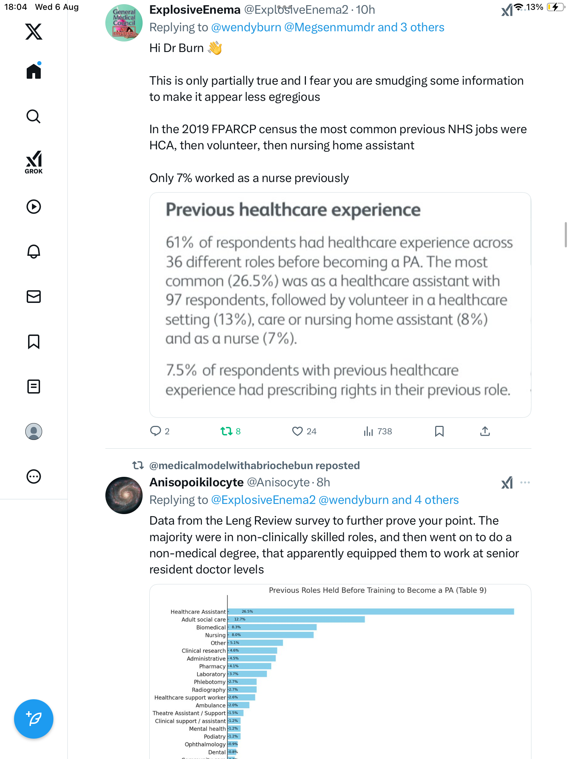Click the page scrollbar on right edge
Screen dimensions: 569x759
tap(565, 235)
